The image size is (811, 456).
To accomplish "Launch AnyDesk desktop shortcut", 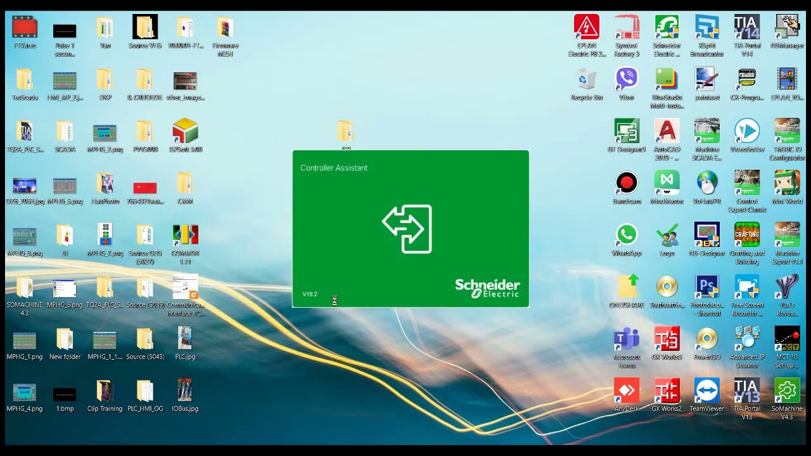I will (x=627, y=391).
